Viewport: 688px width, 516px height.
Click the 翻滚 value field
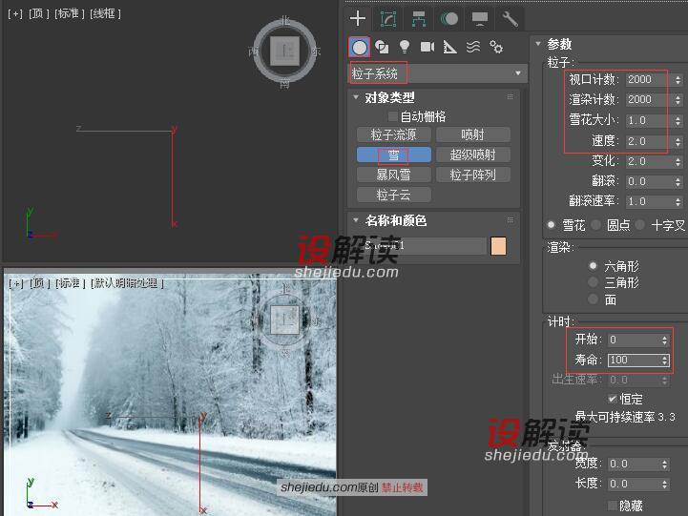coord(648,181)
